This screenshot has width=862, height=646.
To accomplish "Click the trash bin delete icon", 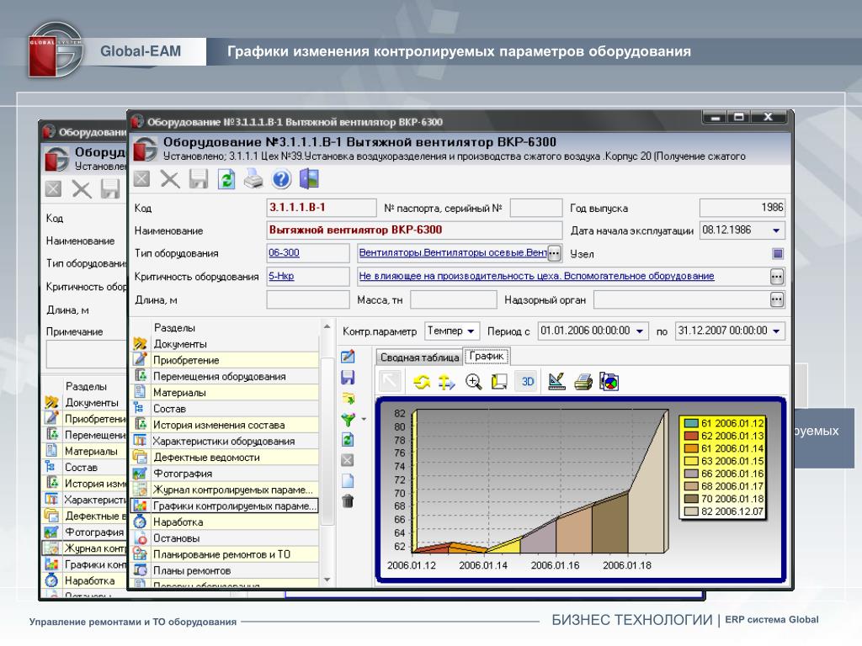I will tap(348, 500).
